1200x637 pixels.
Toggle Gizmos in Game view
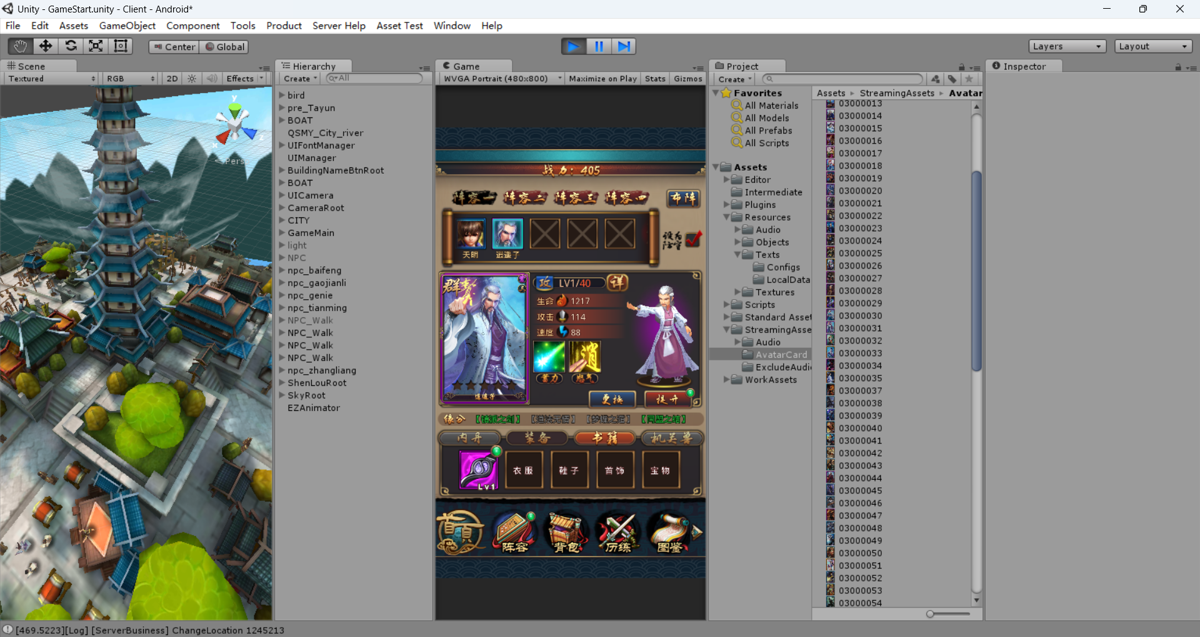687,79
